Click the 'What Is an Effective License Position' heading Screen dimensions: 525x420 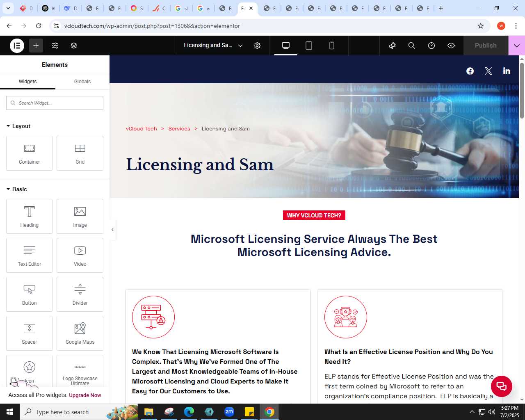409,357
